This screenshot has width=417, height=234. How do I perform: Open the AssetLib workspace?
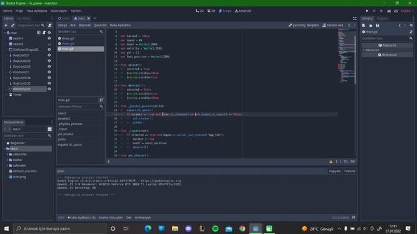[243, 11]
